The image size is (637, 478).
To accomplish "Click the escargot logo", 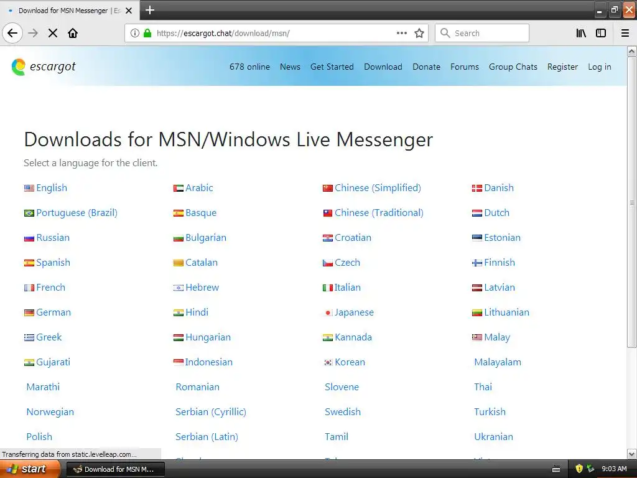I will point(44,67).
